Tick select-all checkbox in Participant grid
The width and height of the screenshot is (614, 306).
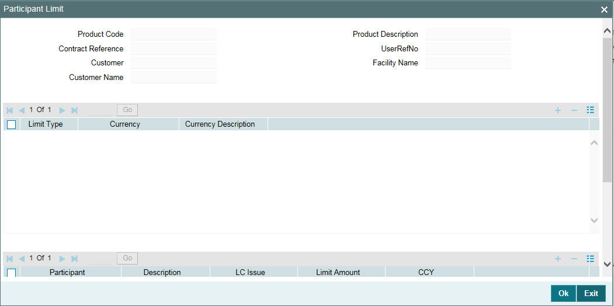[11, 273]
